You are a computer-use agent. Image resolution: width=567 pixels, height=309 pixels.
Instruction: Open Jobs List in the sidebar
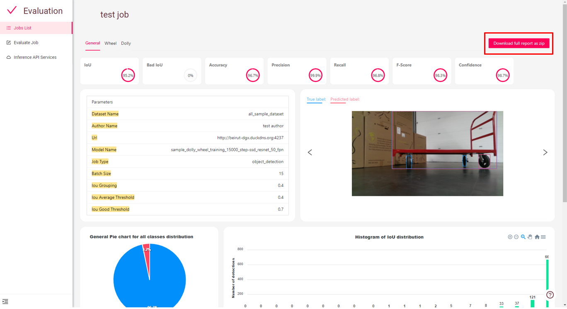point(36,28)
